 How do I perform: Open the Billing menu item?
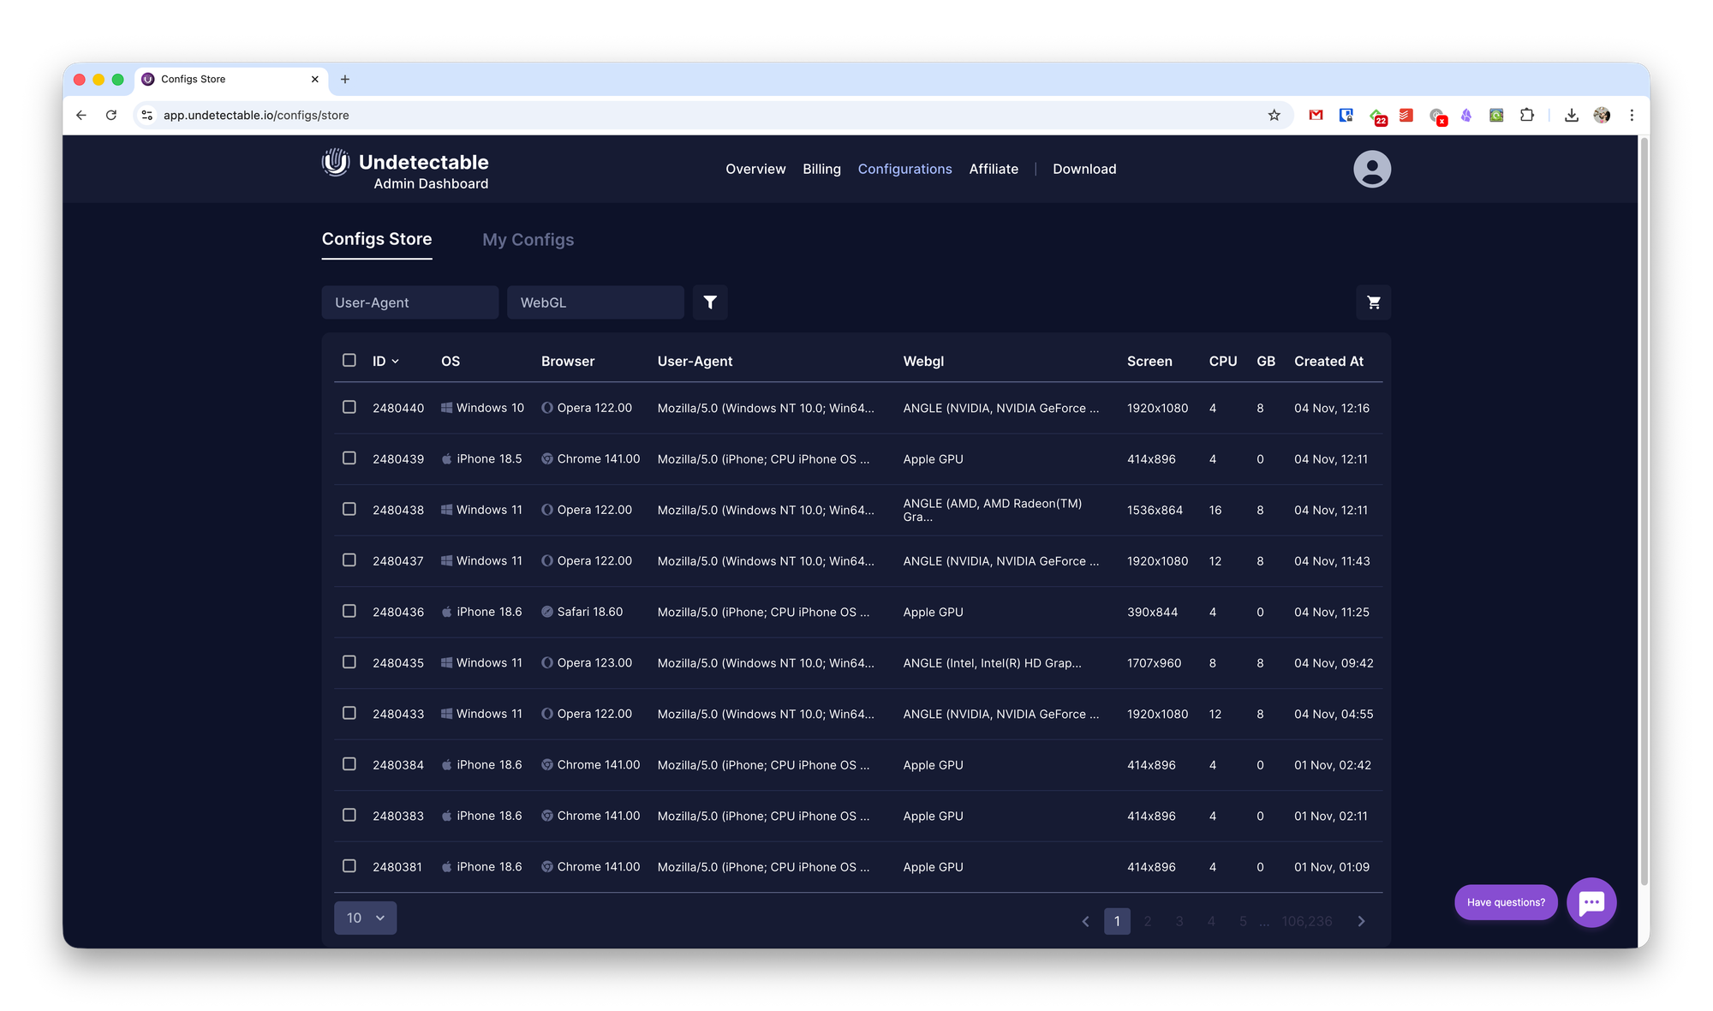click(821, 169)
